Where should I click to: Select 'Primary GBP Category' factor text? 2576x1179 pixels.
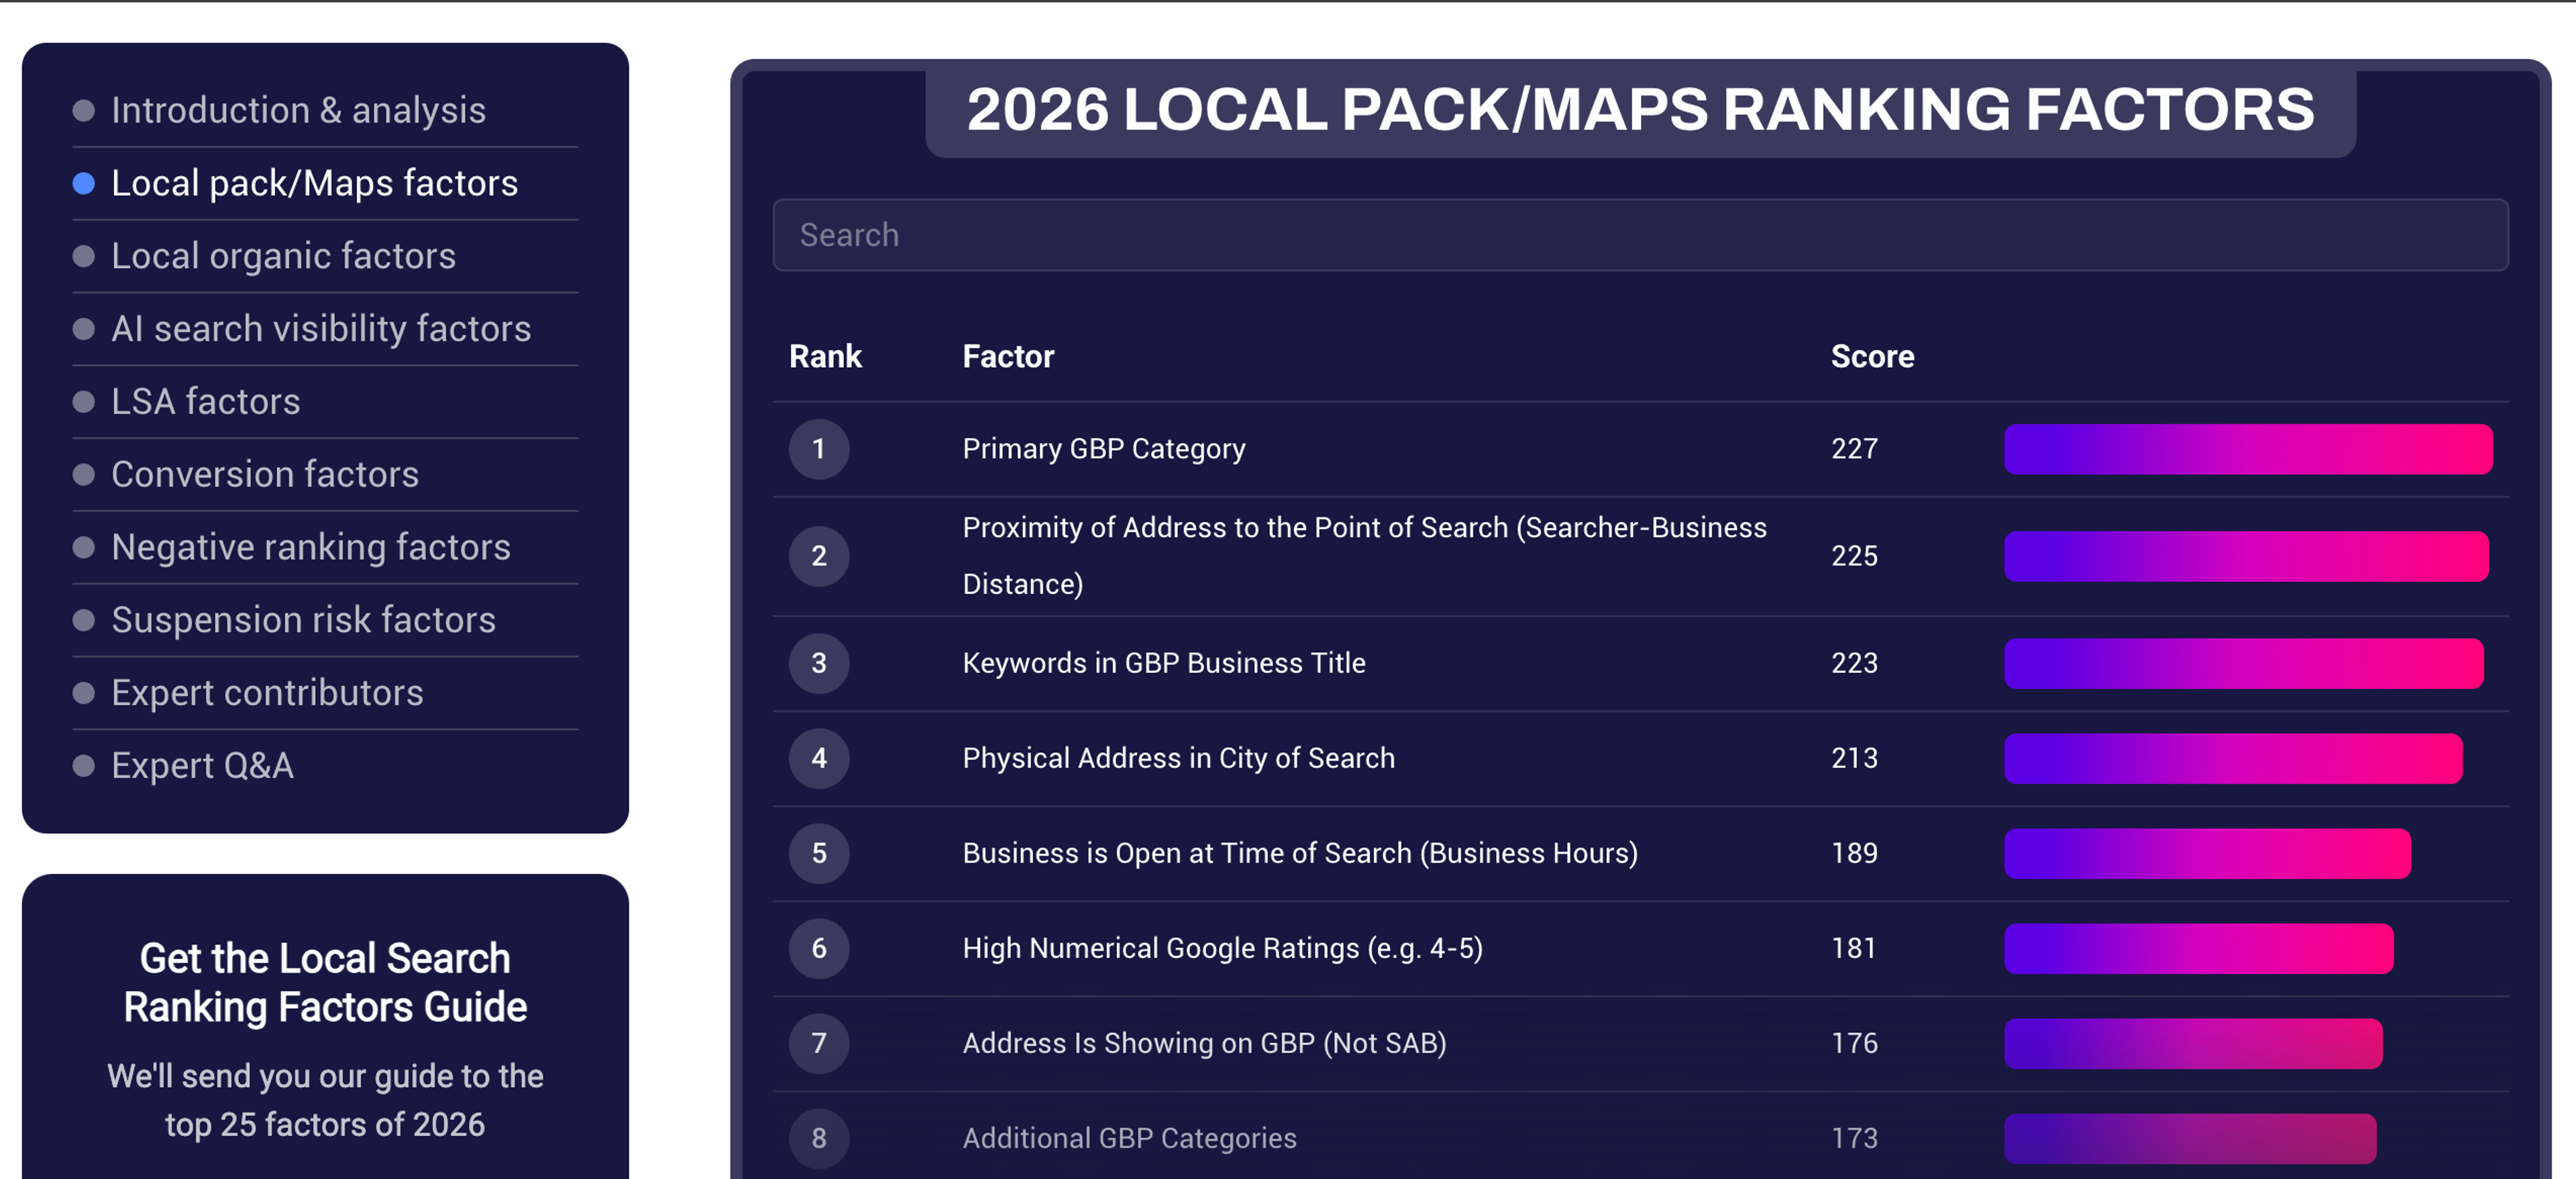coord(1104,448)
